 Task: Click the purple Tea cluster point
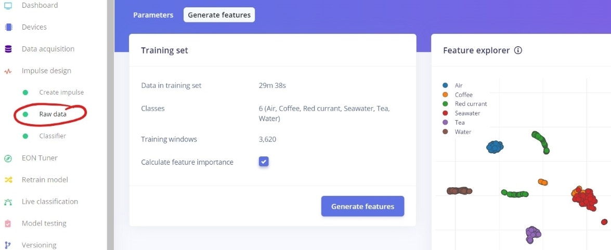coord(532,233)
